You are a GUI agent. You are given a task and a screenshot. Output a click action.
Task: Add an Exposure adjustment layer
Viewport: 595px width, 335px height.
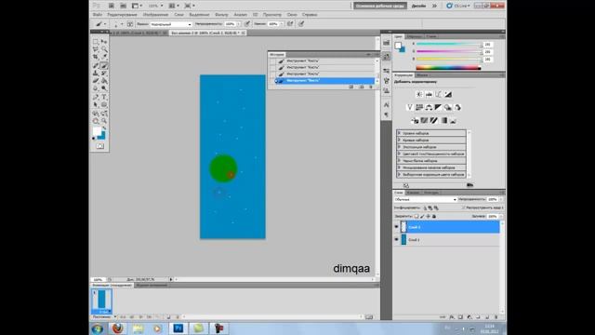click(x=448, y=94)
